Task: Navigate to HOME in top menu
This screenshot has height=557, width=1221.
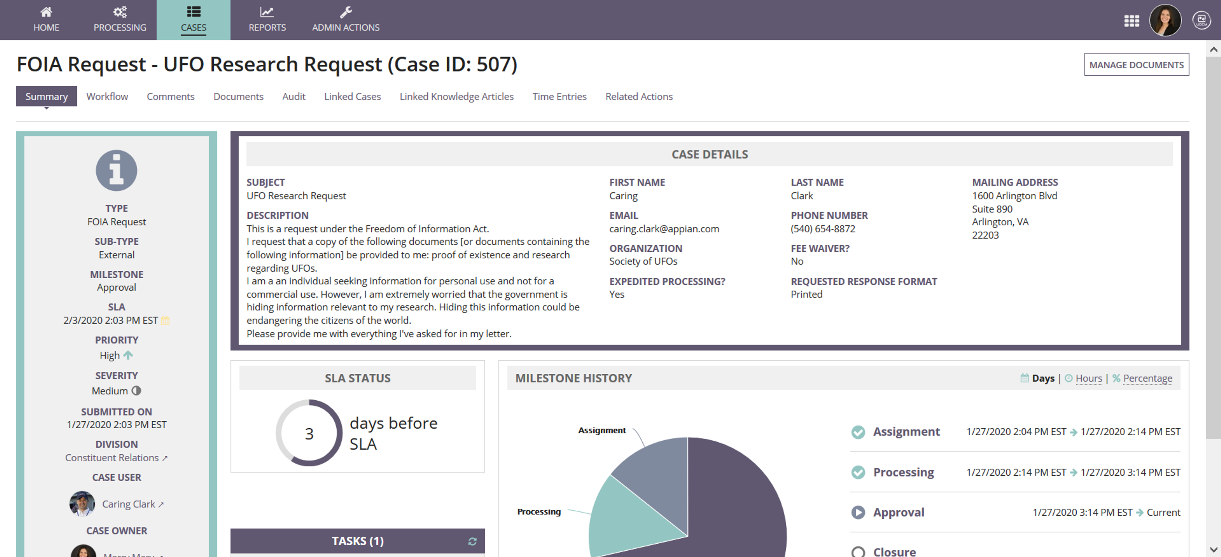Action: 46,20
